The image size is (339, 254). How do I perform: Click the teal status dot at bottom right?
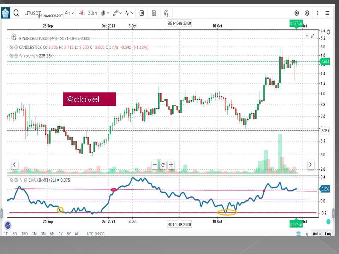(x=328, y=222)
